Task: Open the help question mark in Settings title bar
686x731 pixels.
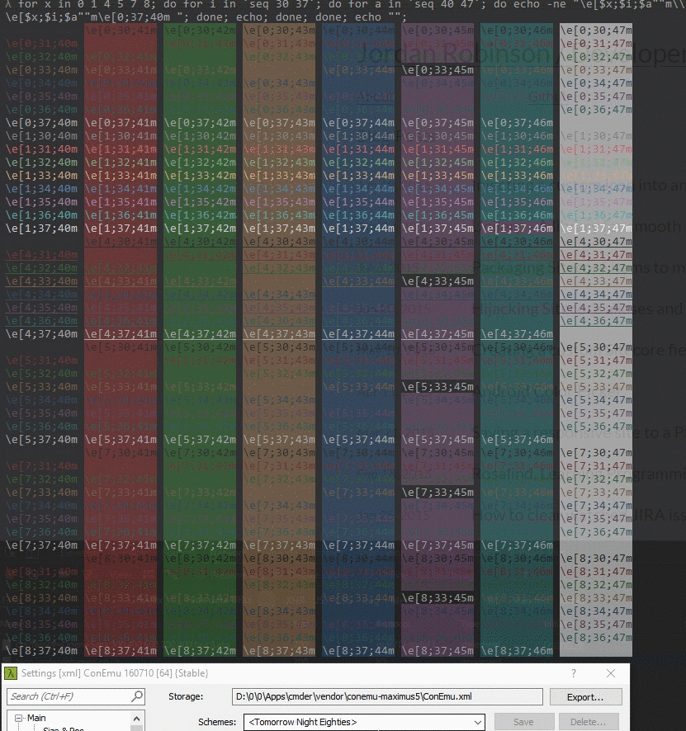Action: tap(574, 673)
